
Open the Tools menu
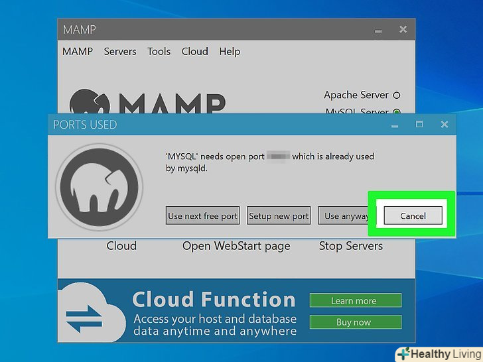(159, 52)
